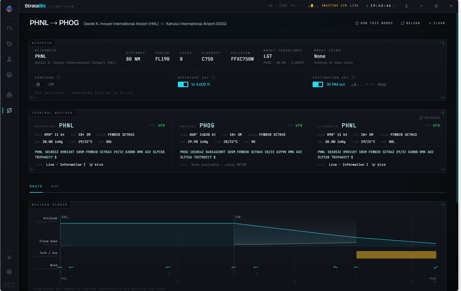
Task: Enable the Corridor toggle
Action: click(40, 84)
